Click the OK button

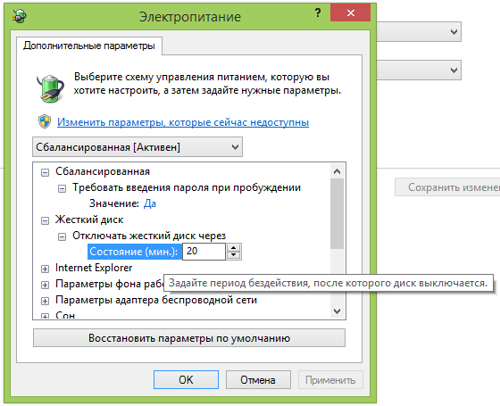(186, 380)
